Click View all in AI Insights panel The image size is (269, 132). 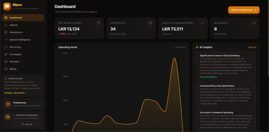click(x=252, y=47)
